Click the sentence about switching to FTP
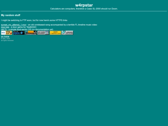 click(x=34, y=20)
